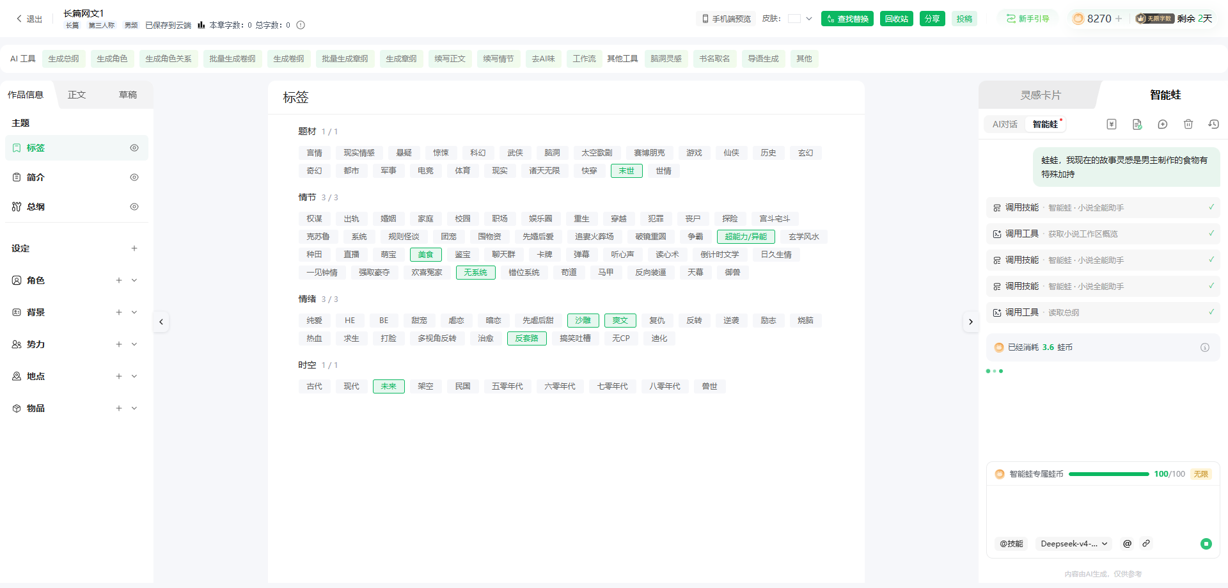1228x588 pixels.
Task: Open the 回收站 button
Action: (x=897, y=19)
